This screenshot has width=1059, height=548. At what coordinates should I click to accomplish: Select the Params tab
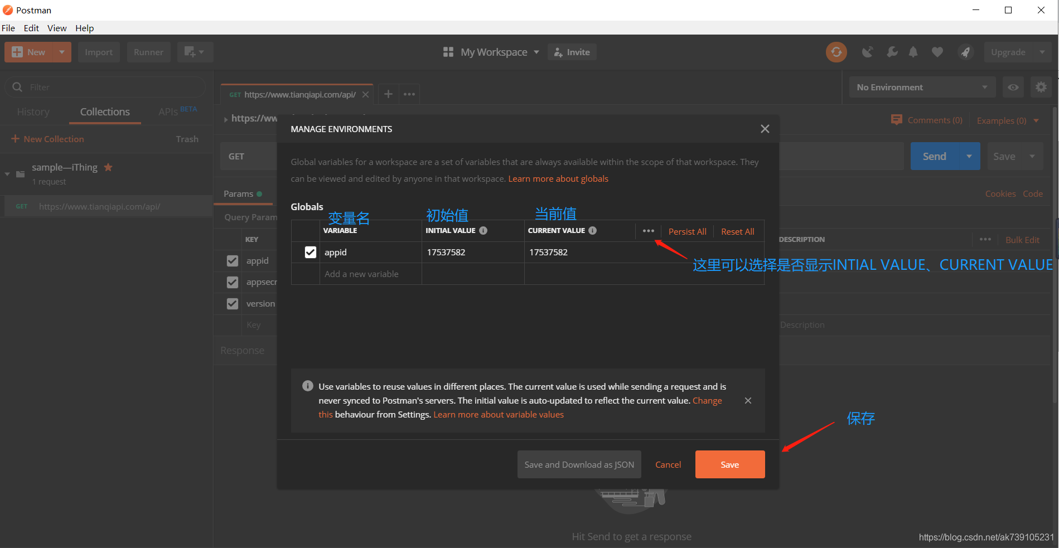pos(243,194)
